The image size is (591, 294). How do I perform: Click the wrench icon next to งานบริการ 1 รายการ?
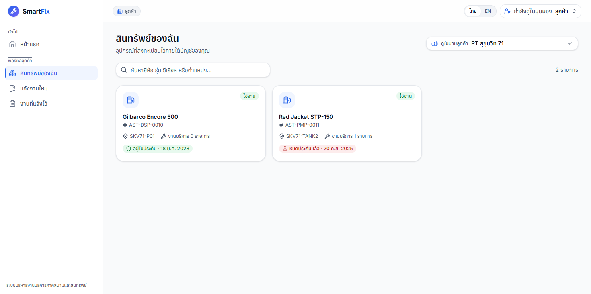pos(327,136)
